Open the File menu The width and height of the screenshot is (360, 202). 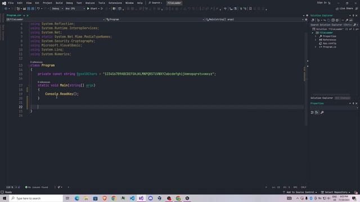pyautogui.click(x=11, y=3)
